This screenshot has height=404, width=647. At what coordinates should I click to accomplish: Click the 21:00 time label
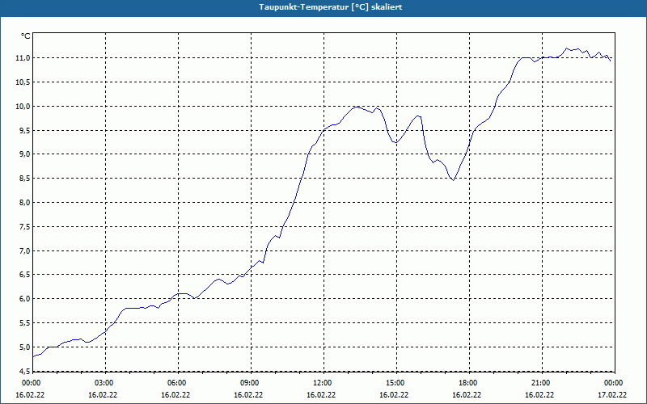click(542, 383)
